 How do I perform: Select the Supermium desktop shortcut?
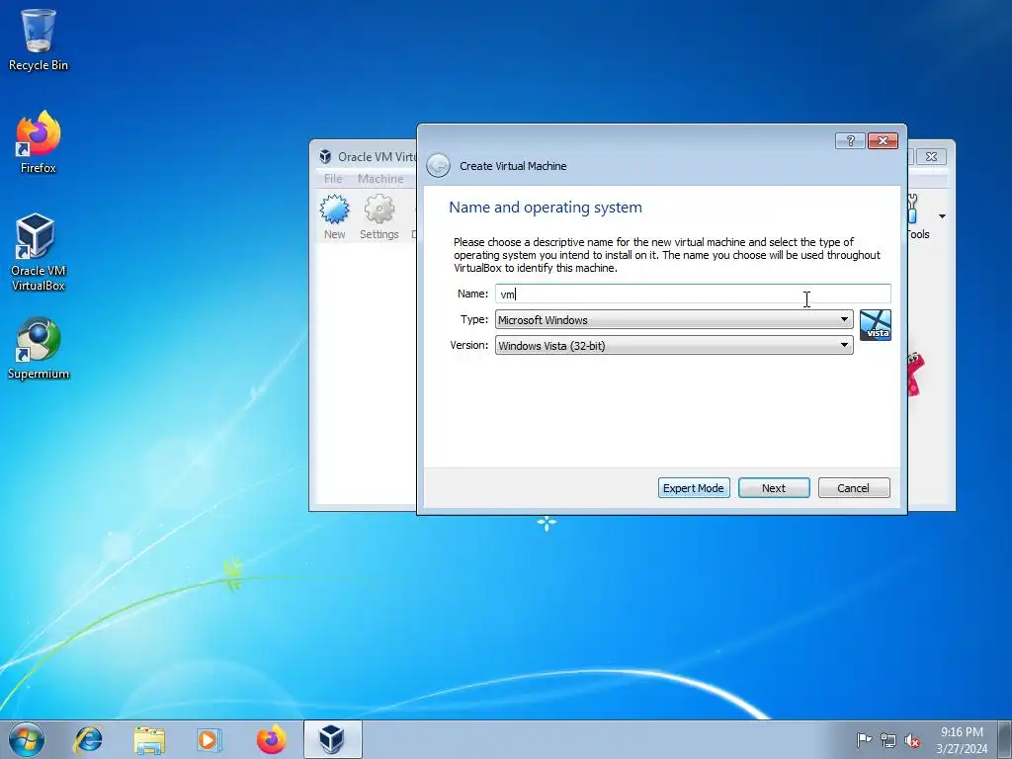pyautogui.click(x=39, y=349)
